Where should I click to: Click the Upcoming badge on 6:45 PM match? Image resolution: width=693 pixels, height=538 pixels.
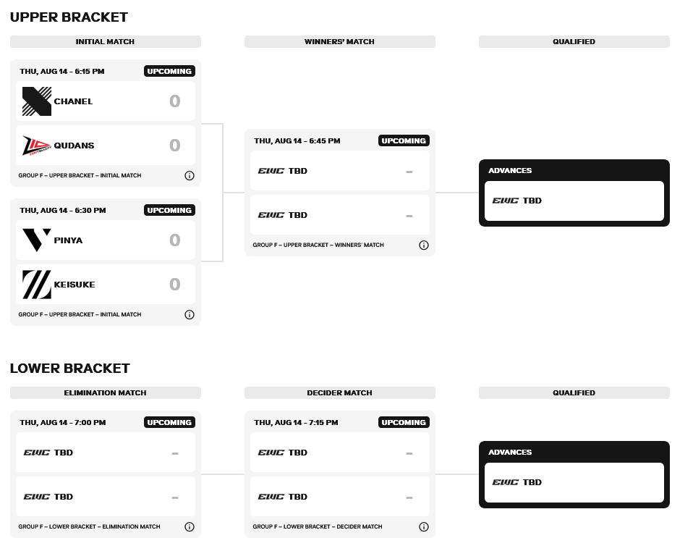point(404,140)
